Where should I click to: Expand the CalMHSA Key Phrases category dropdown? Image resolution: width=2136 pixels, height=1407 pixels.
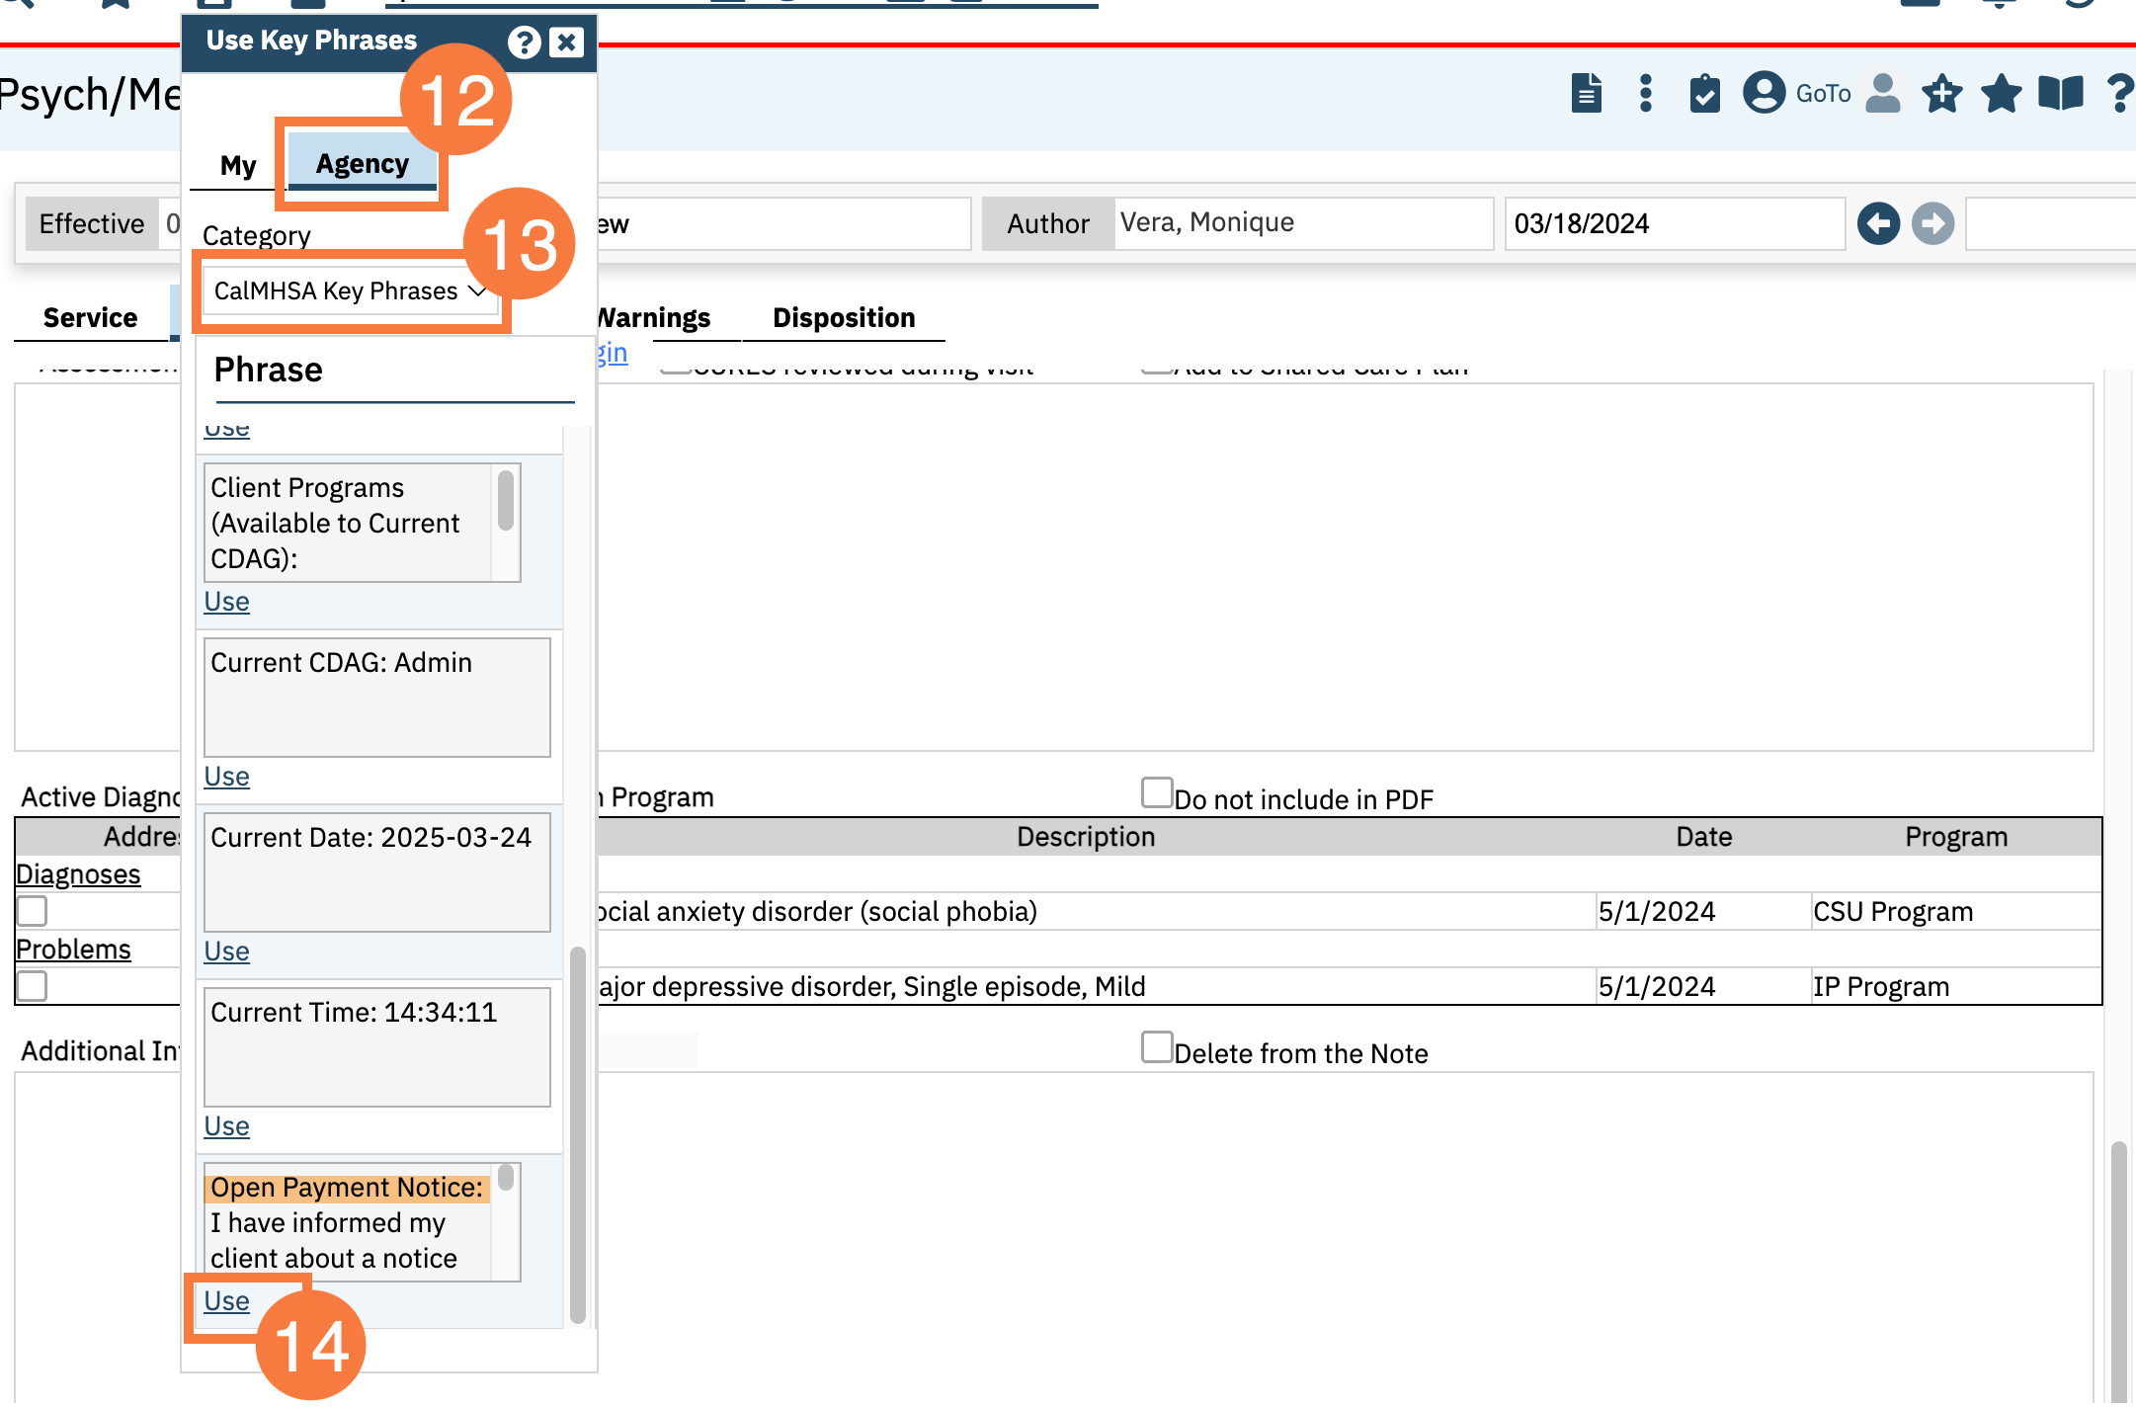351,290
